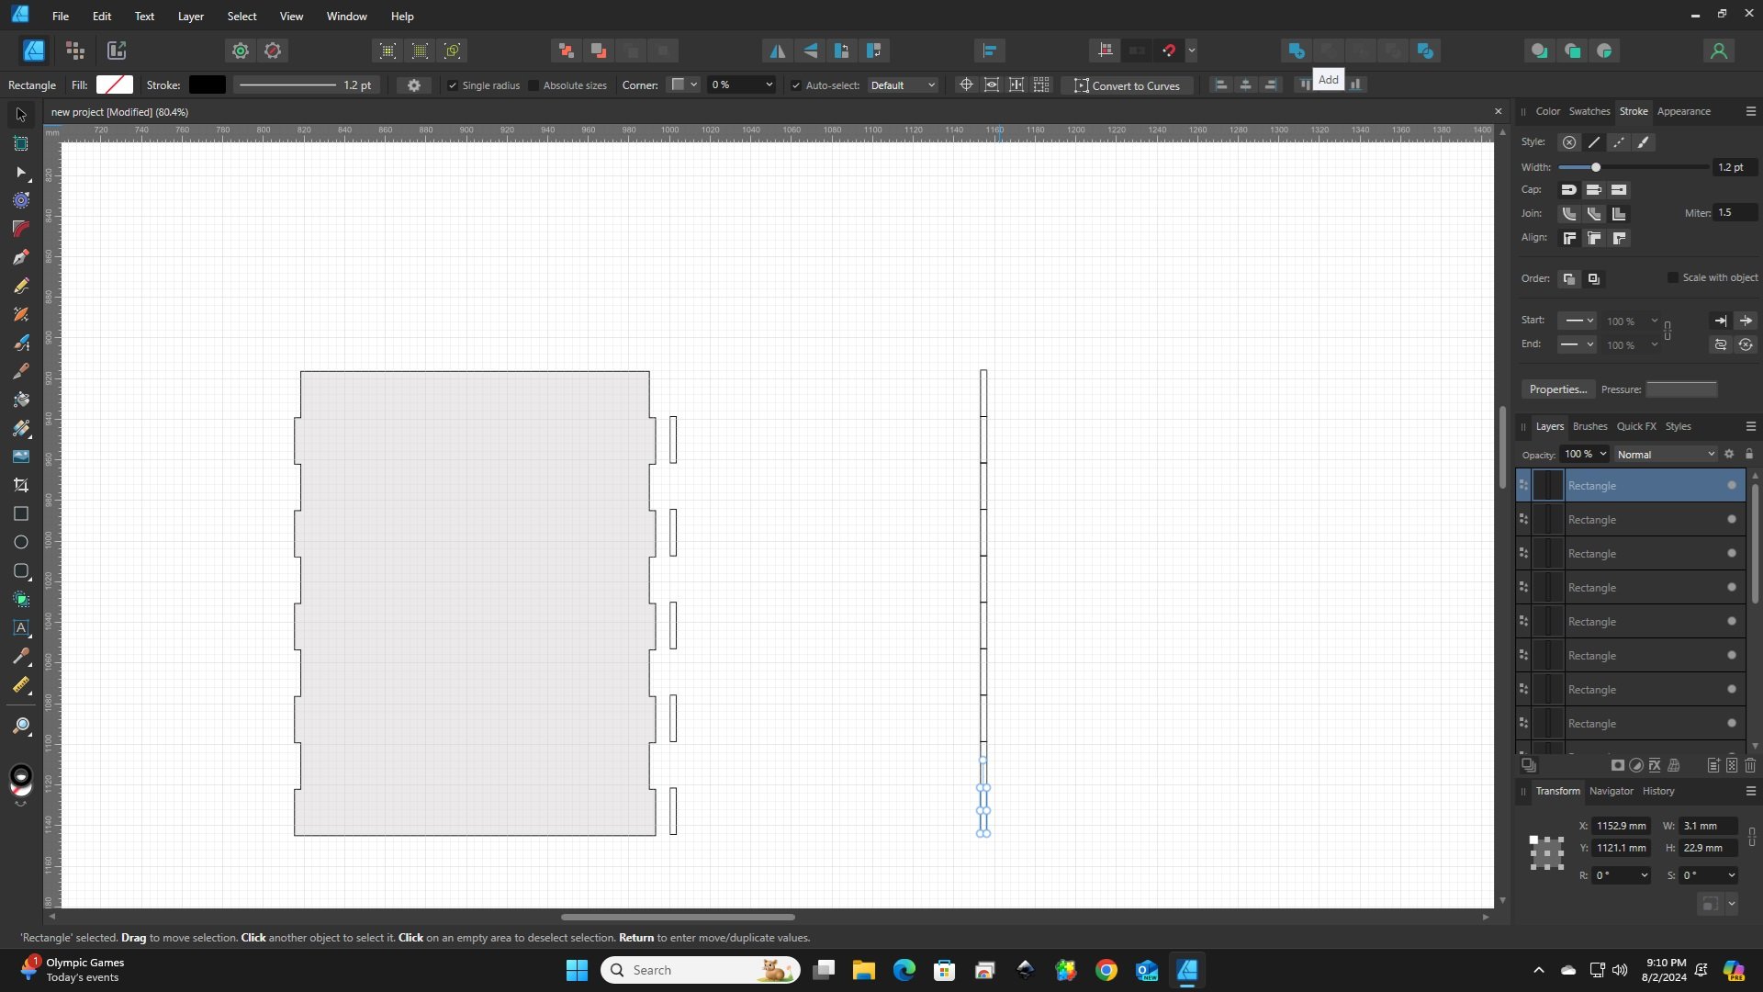Set stroke style to None

1569,142
